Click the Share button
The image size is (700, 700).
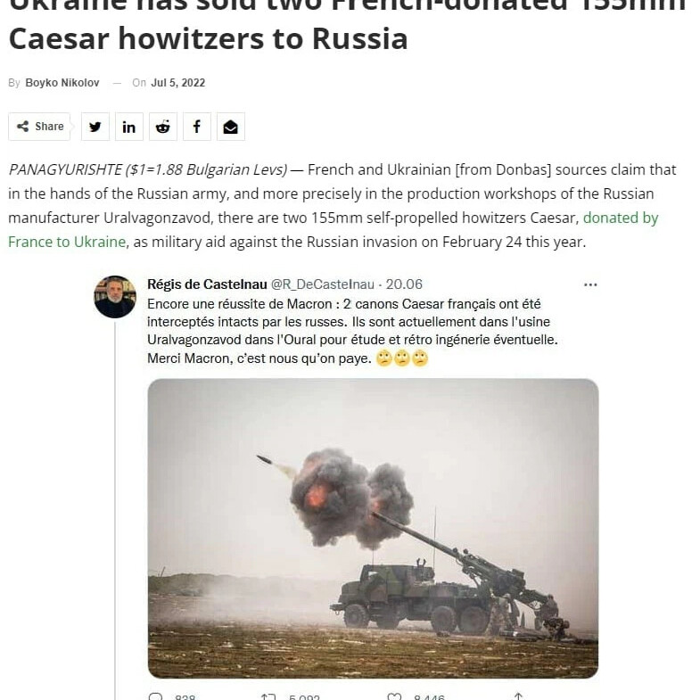point(39,127)
